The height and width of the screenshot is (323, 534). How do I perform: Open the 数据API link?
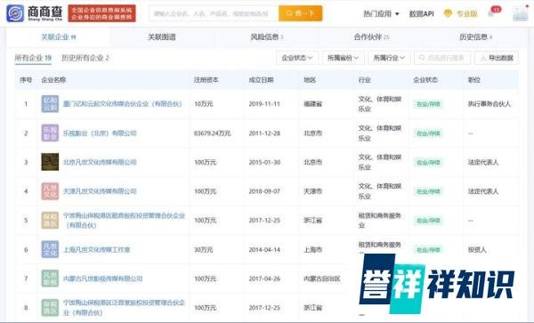421,14
